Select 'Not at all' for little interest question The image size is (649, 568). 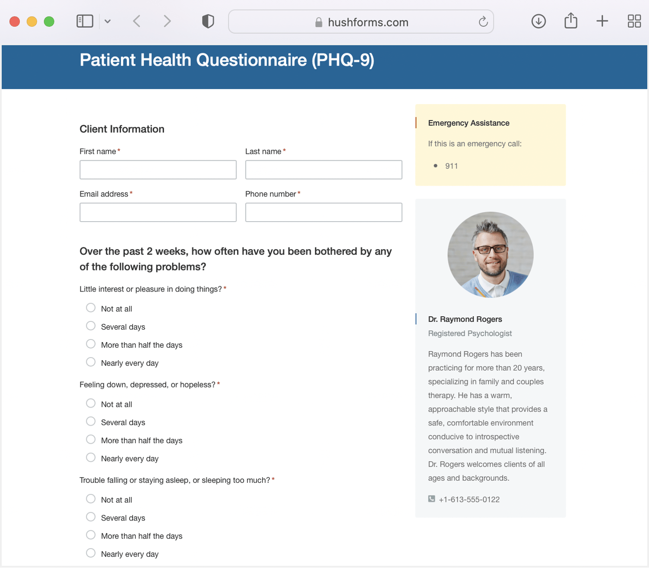point(91,308)
